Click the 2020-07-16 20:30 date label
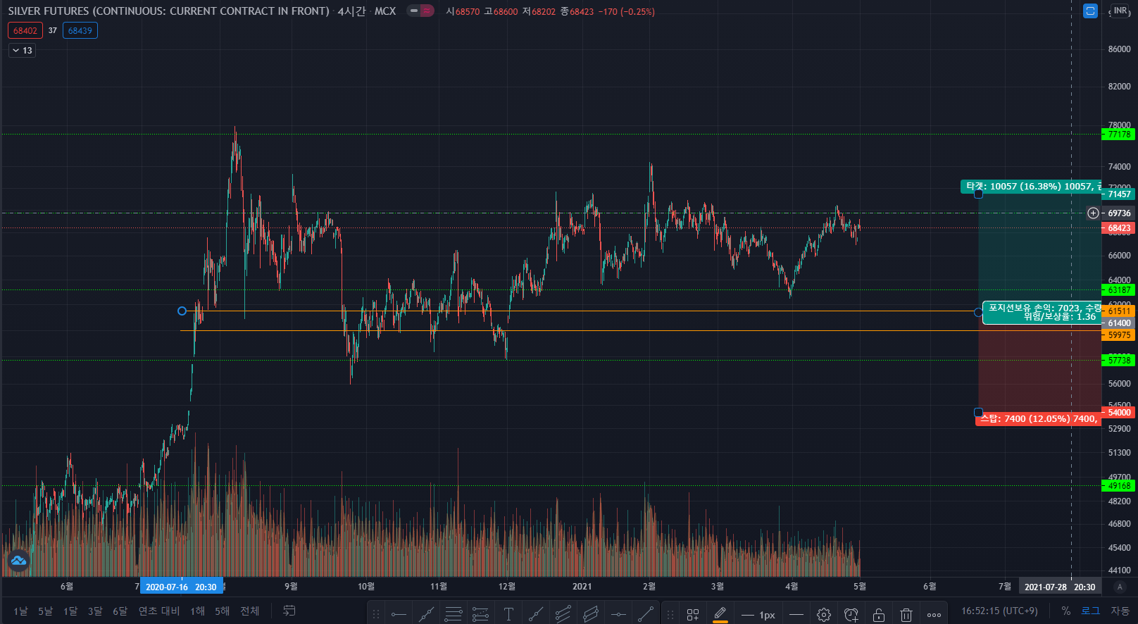The height and width of the screenshot is (624, 1138). click(x=181, y=587)
